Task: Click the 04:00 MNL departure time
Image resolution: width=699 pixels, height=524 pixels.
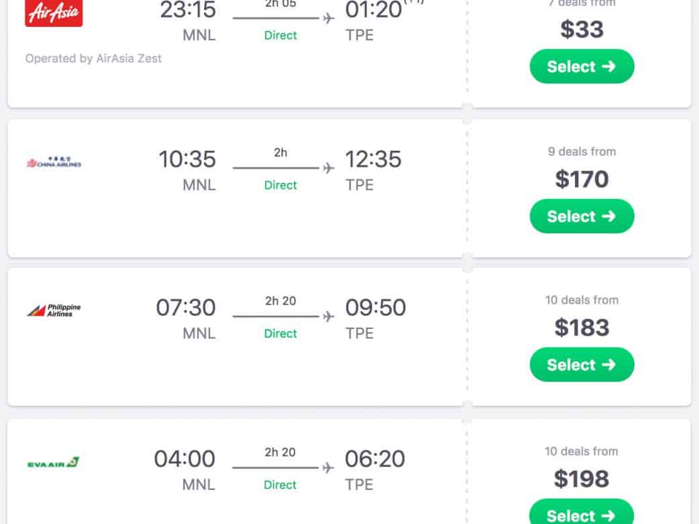Action: pos(185,459)
